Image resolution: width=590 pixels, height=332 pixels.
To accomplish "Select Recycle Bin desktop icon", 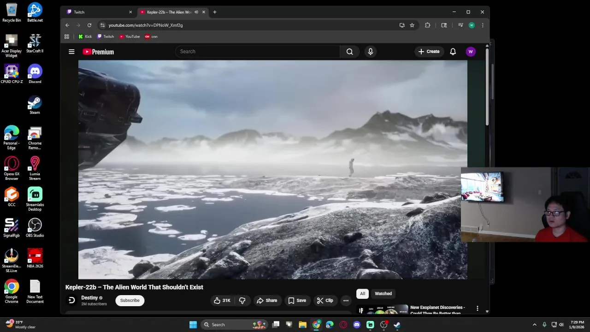I will [12, 12].
